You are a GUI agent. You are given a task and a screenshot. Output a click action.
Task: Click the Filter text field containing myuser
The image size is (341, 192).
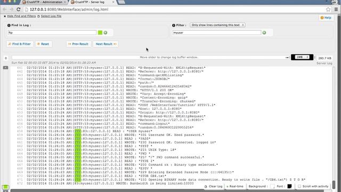coord(217,33)
